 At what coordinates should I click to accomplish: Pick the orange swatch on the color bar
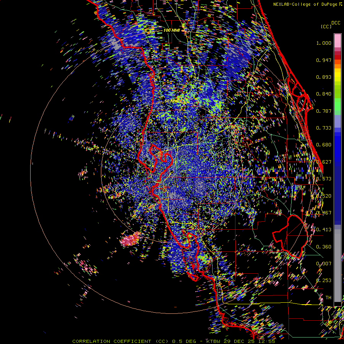pyautogui.click(x=338, y=66)
